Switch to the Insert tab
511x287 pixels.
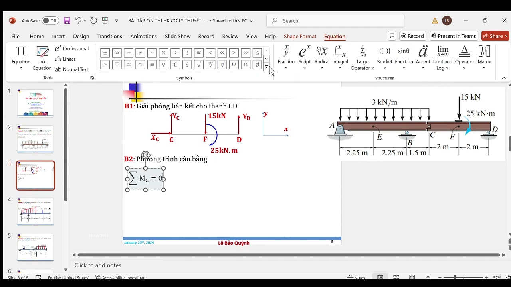[58, 36]
